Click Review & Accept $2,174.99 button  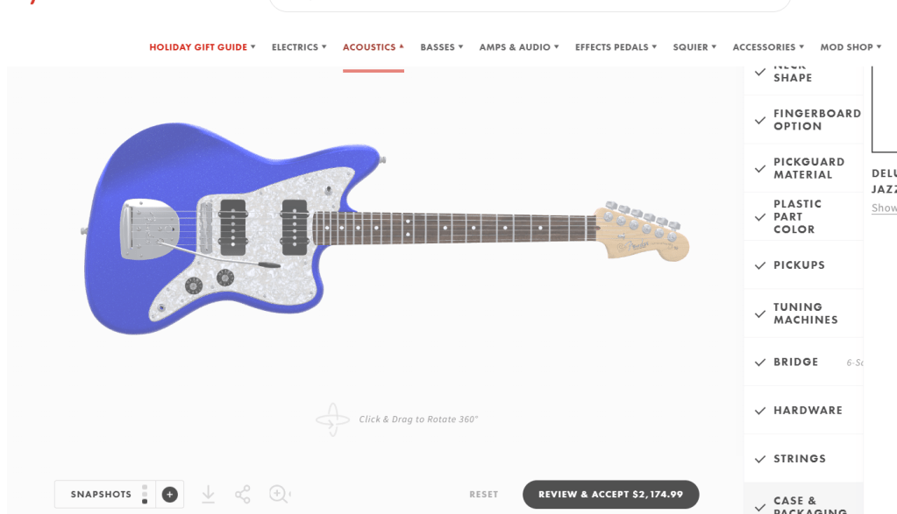coord(610,495)
